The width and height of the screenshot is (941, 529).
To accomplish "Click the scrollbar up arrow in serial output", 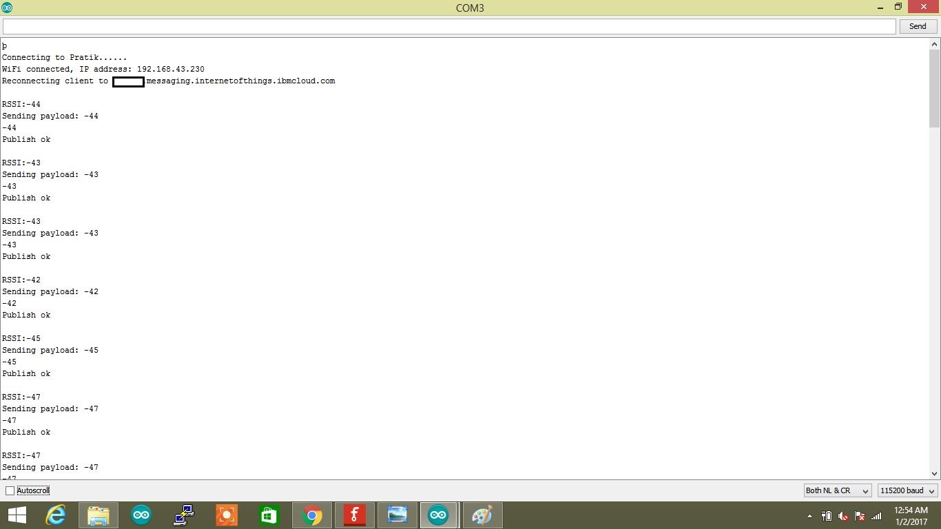I will (934, 45).
